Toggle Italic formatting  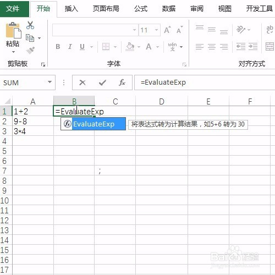pos(70,47)
